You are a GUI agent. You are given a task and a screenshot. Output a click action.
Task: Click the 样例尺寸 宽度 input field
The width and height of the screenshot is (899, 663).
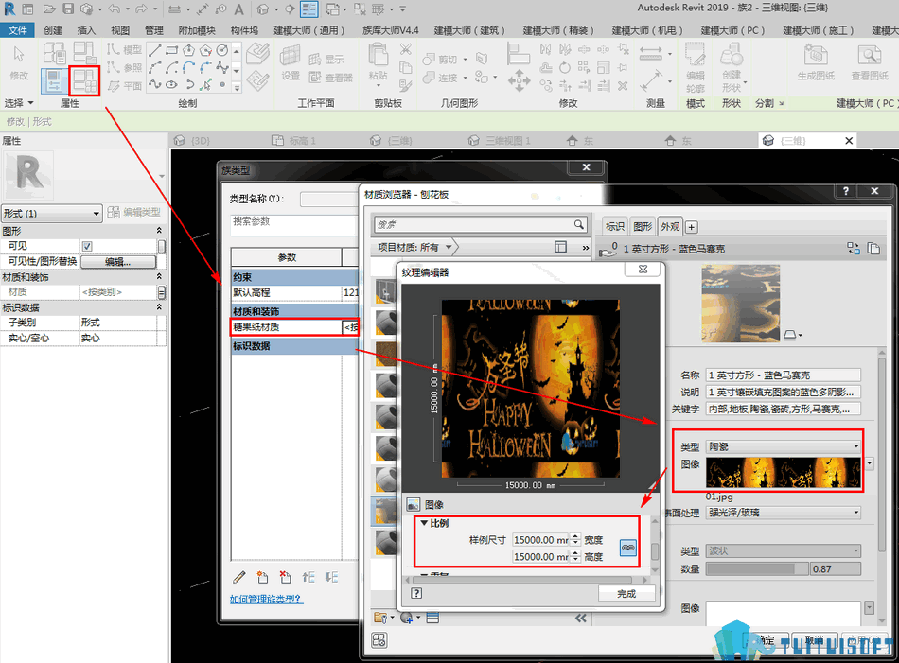[541, 540]
